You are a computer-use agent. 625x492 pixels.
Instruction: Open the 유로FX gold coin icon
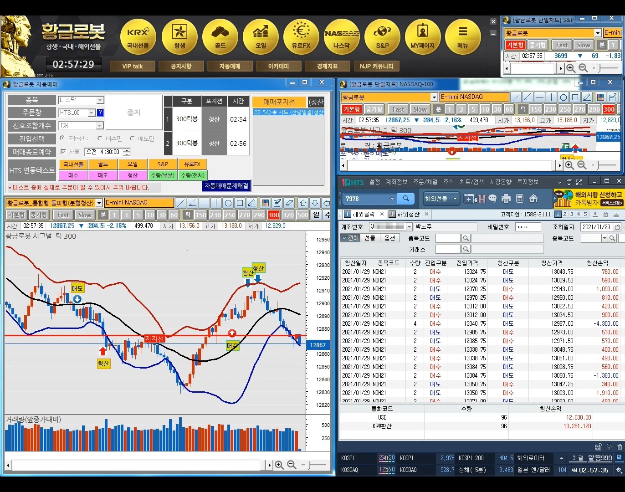[x=301, y=36]
